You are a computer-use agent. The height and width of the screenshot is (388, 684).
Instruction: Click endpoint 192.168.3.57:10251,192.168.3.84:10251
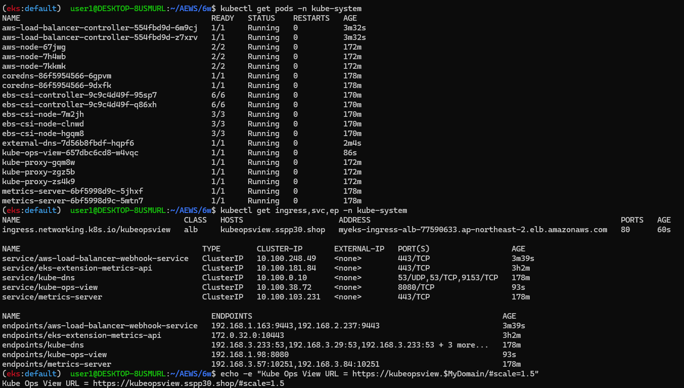[x=296, y=364]
